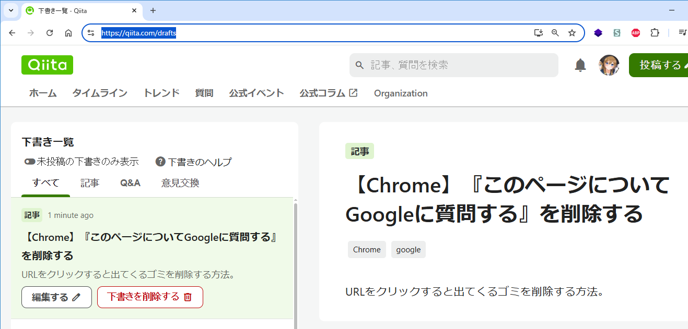Click the 編集する button
Image resolution: width=688 pixels, height=329 pixels.
[x=56, y=297]
